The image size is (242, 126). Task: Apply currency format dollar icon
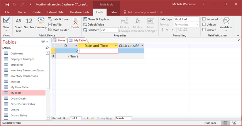[163, 30]
